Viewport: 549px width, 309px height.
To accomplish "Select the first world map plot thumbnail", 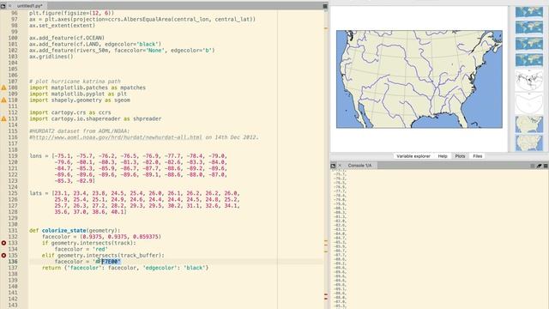I will [529, 12].
